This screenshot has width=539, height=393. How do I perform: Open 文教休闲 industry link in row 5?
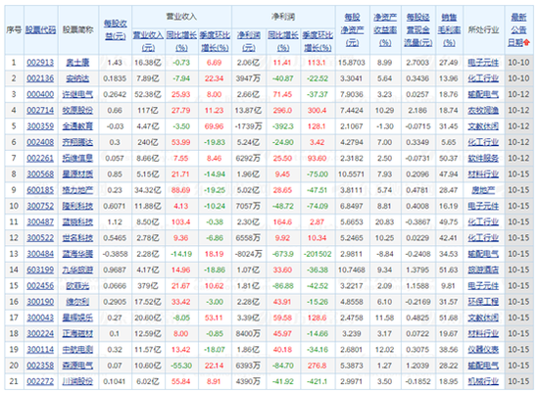[483, 126]
